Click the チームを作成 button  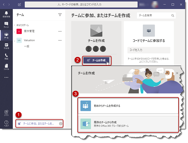point(96,60)
